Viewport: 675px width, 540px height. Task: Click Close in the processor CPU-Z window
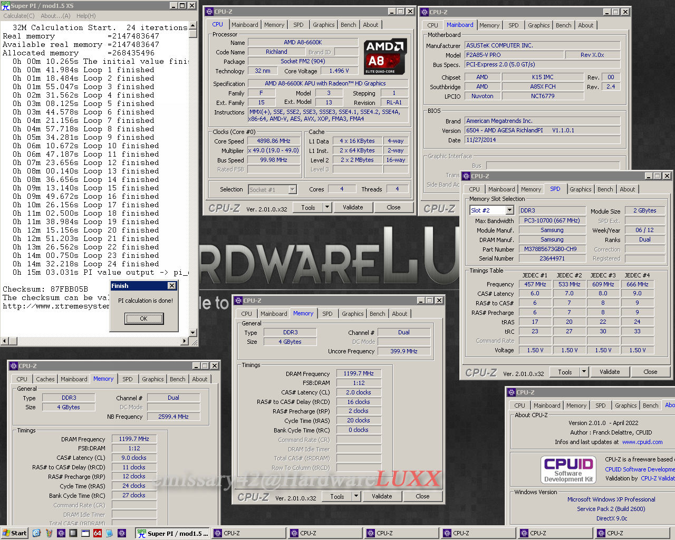pos(393,207)
